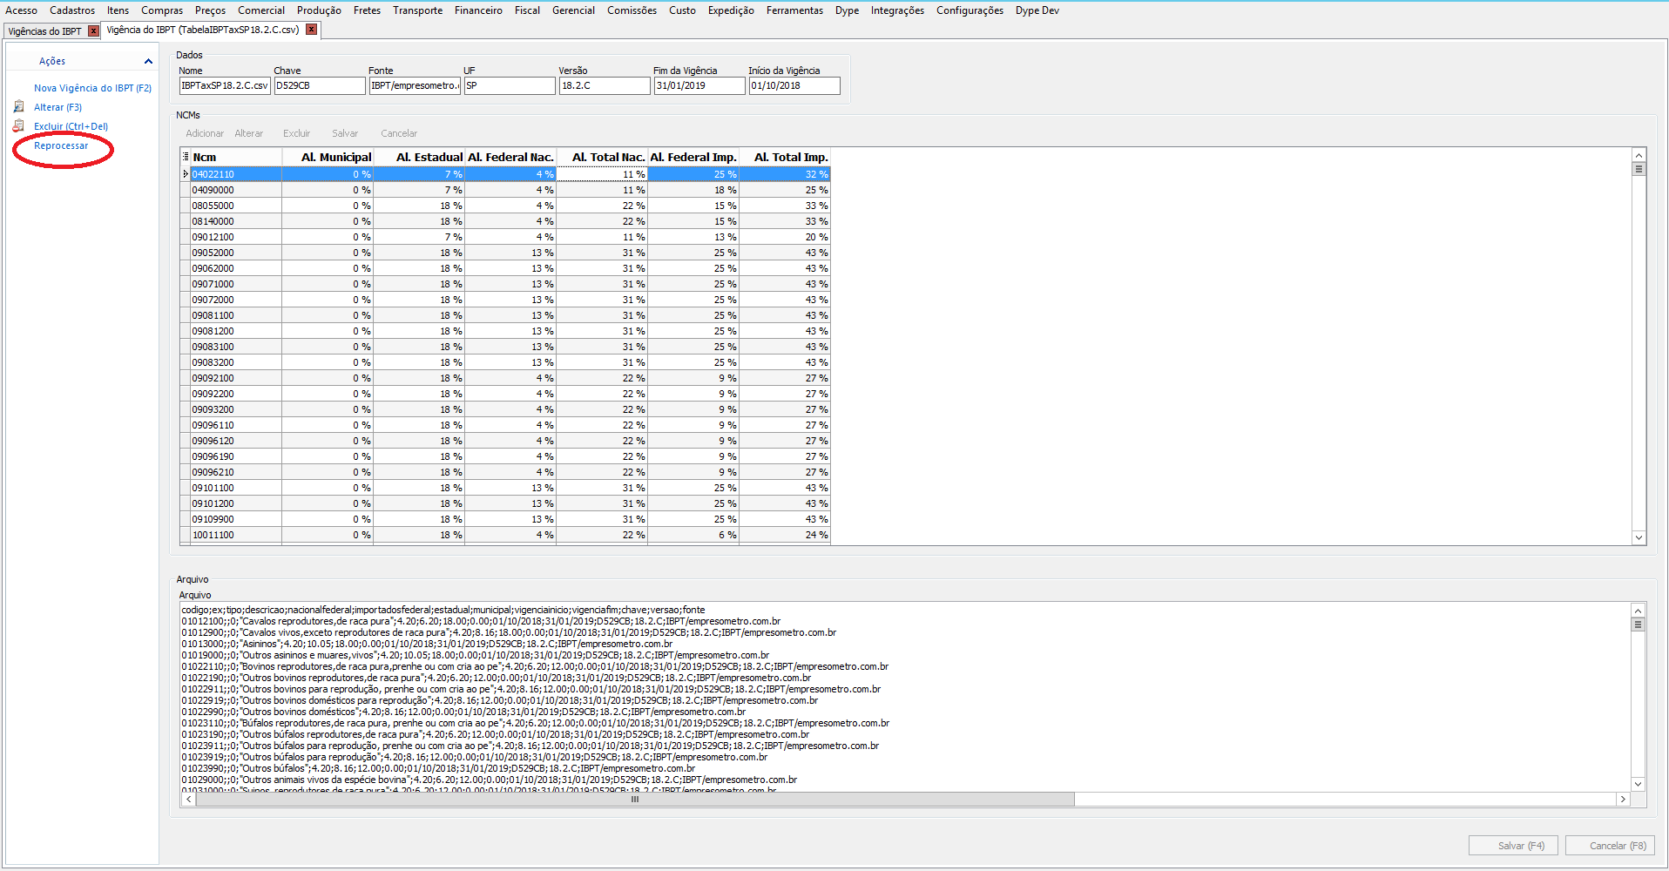Close the TabelaIBPTaxSP18.2.C.csv tab
1669x871 pixels.
pyautogui.click(x=311, y=30)
